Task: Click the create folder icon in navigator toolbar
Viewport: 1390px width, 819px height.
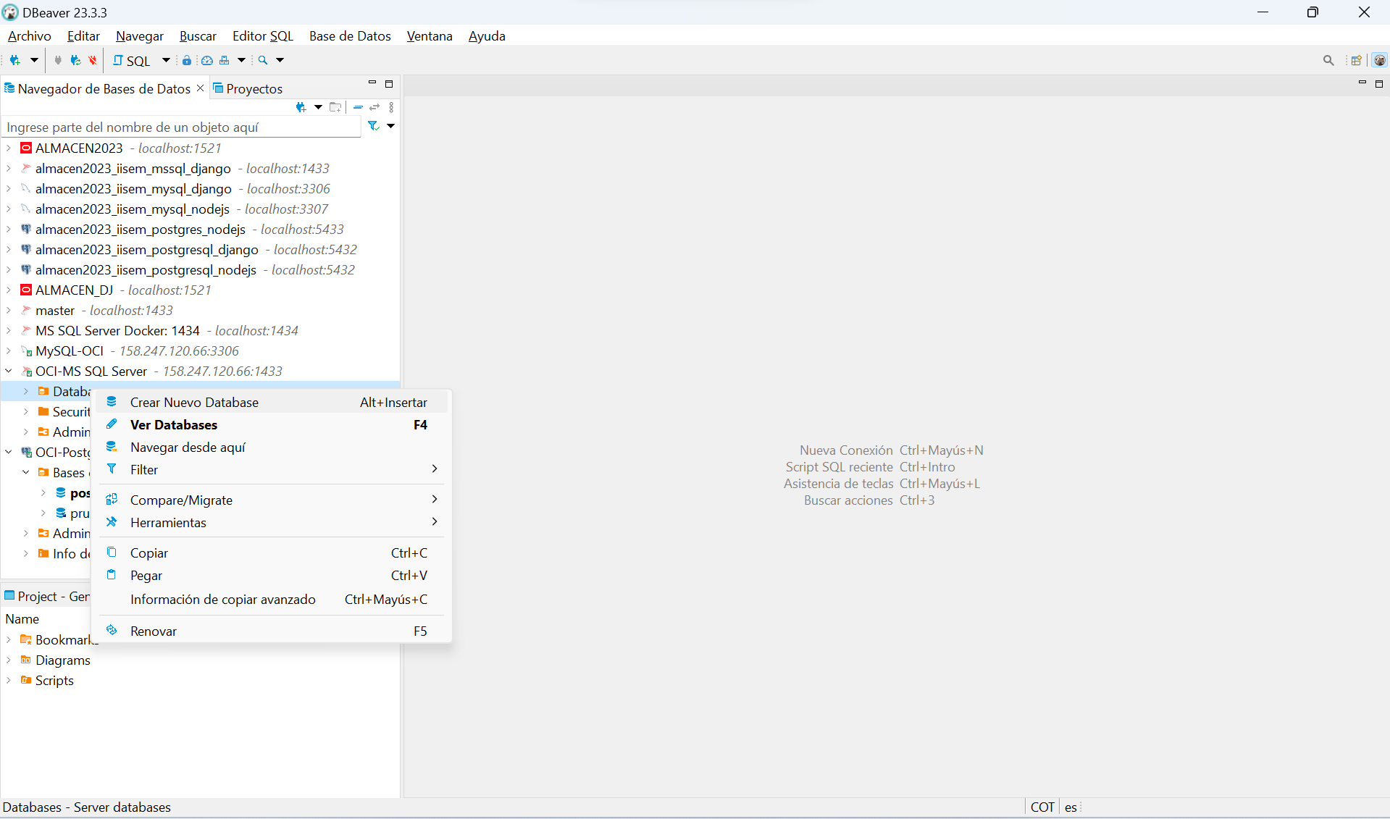Action: (x=335, y=107)
